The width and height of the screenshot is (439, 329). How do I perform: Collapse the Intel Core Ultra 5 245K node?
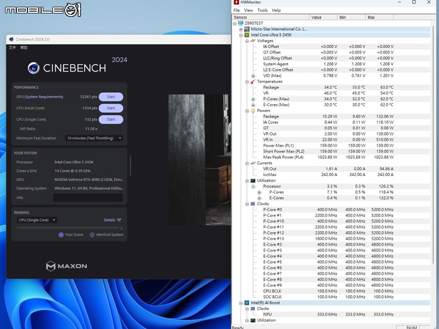point(241,35)
